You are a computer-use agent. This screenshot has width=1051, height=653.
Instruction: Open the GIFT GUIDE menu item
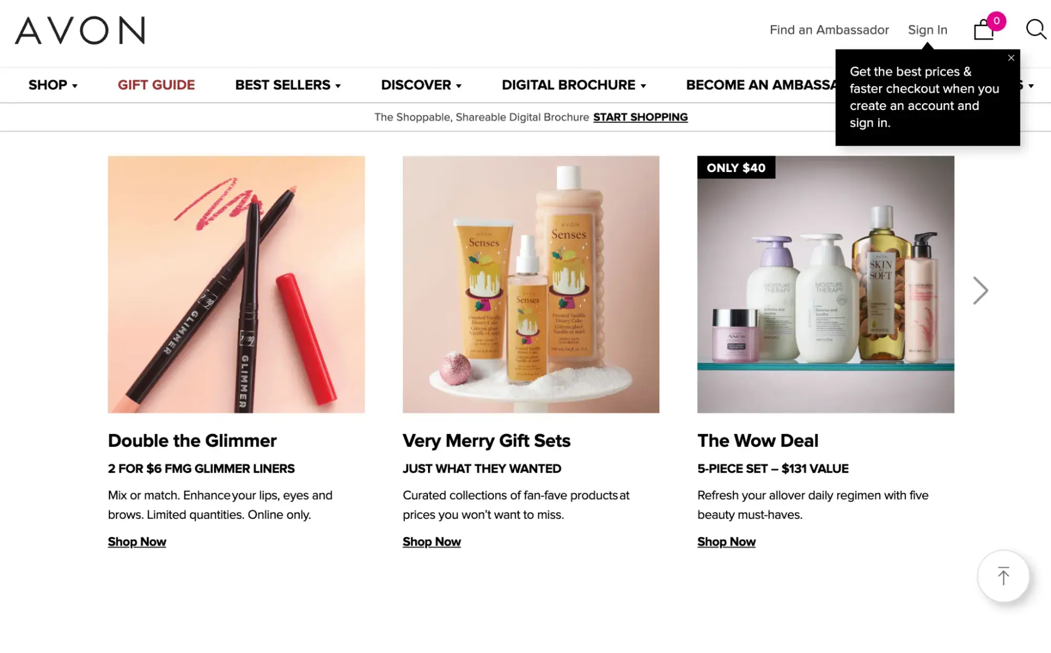point(156,85)
